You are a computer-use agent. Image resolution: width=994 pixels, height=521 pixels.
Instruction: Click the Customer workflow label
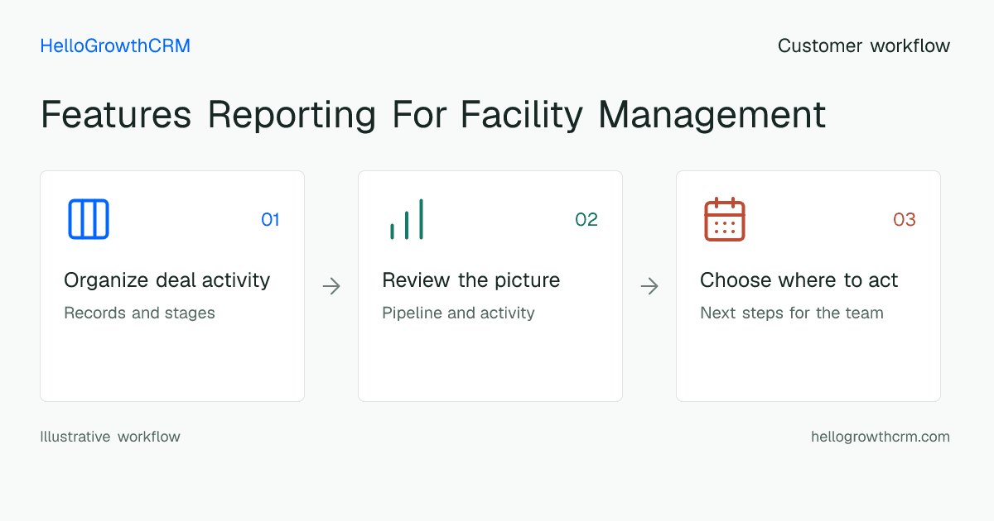coord(864,46)
